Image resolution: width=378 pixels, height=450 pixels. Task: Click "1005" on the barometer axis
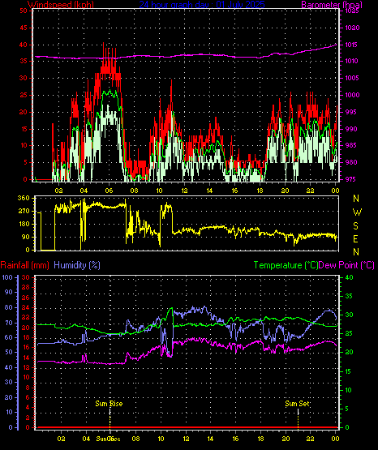click(352, 78)
